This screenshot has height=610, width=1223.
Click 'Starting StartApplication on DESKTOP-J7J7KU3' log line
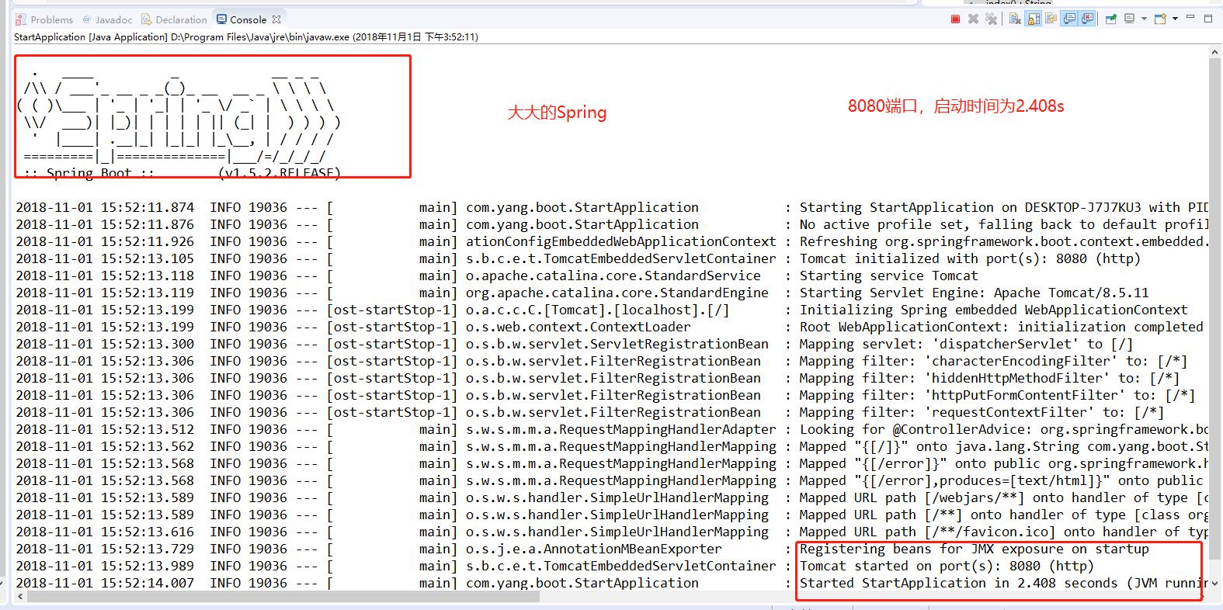[x=1004, y=207]
